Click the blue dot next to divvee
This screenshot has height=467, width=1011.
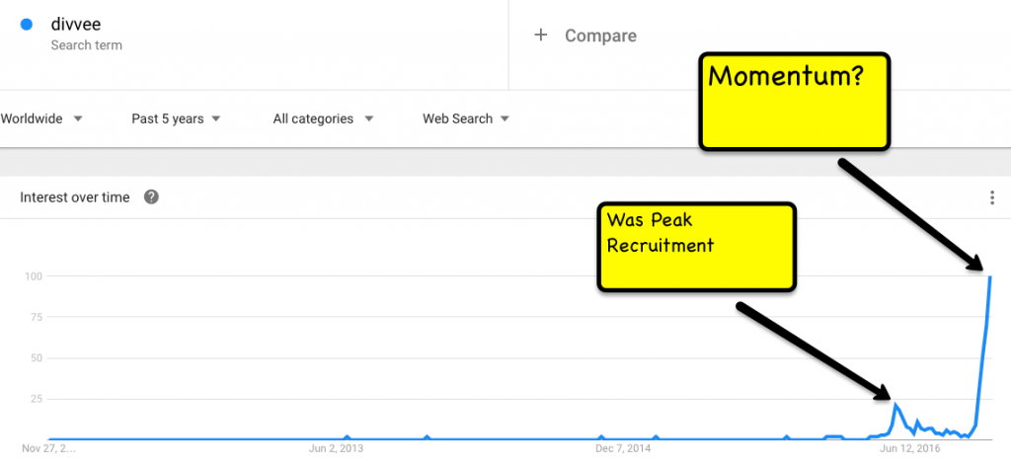(27, 25)
